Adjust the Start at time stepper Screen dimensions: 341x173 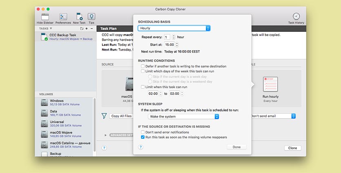[x=177, y=44]
